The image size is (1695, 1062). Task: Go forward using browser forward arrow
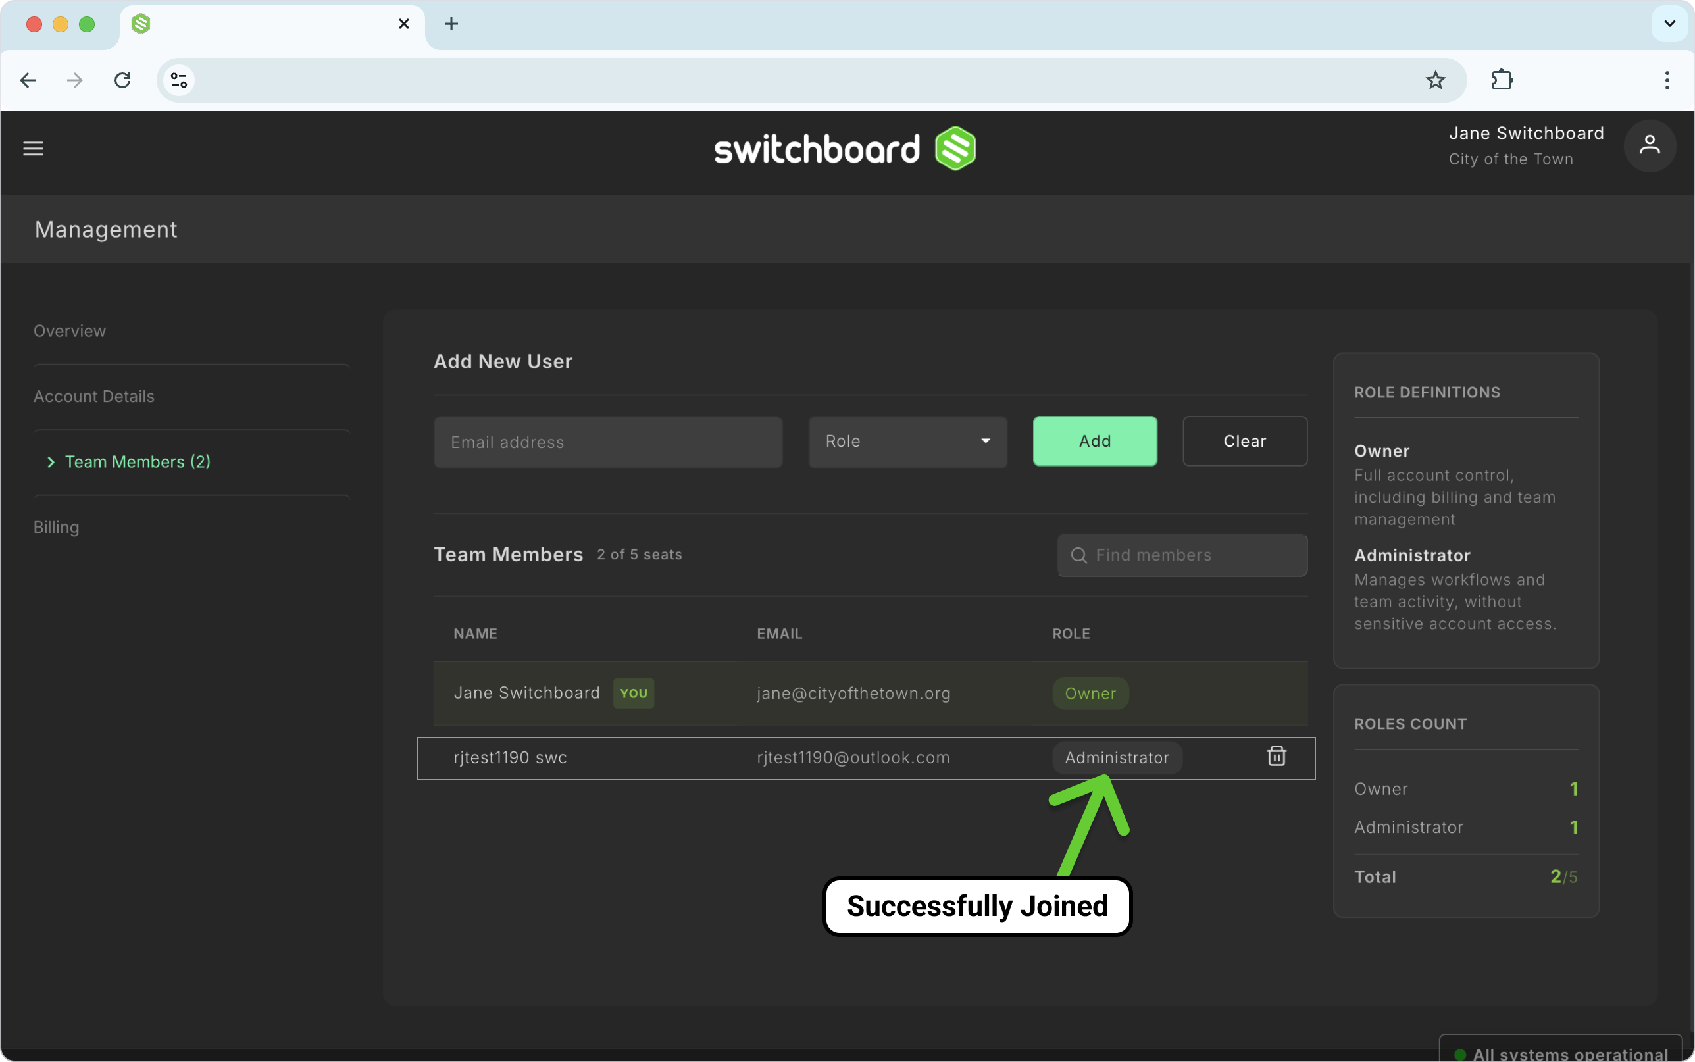coord(74,80)
